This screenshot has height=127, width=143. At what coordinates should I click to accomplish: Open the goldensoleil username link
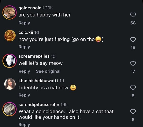(x=31, y=8)
